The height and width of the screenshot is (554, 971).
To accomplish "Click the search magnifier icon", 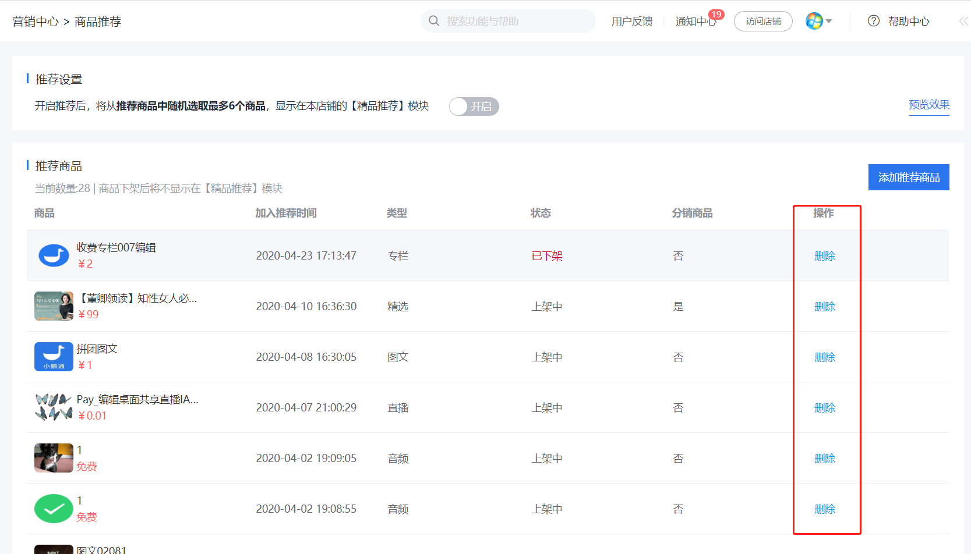I will pyautogui.click(x=434, y=21).
